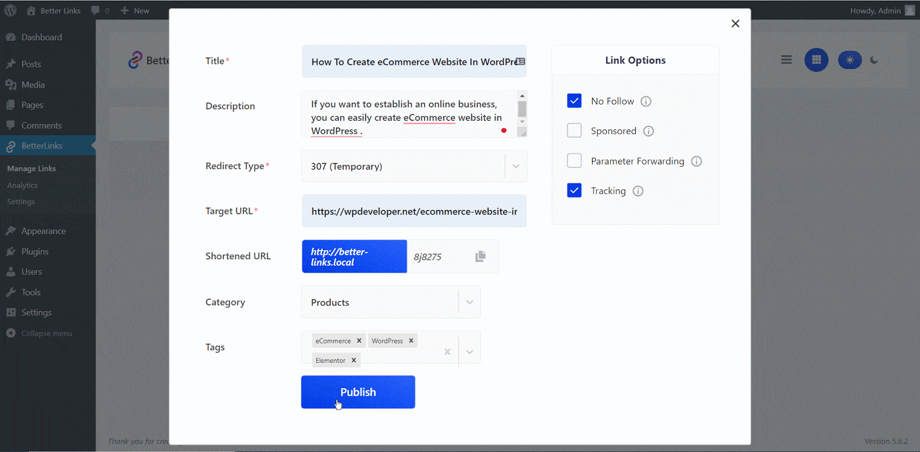Switch to list view with hamburger icon

coord(787,60)
